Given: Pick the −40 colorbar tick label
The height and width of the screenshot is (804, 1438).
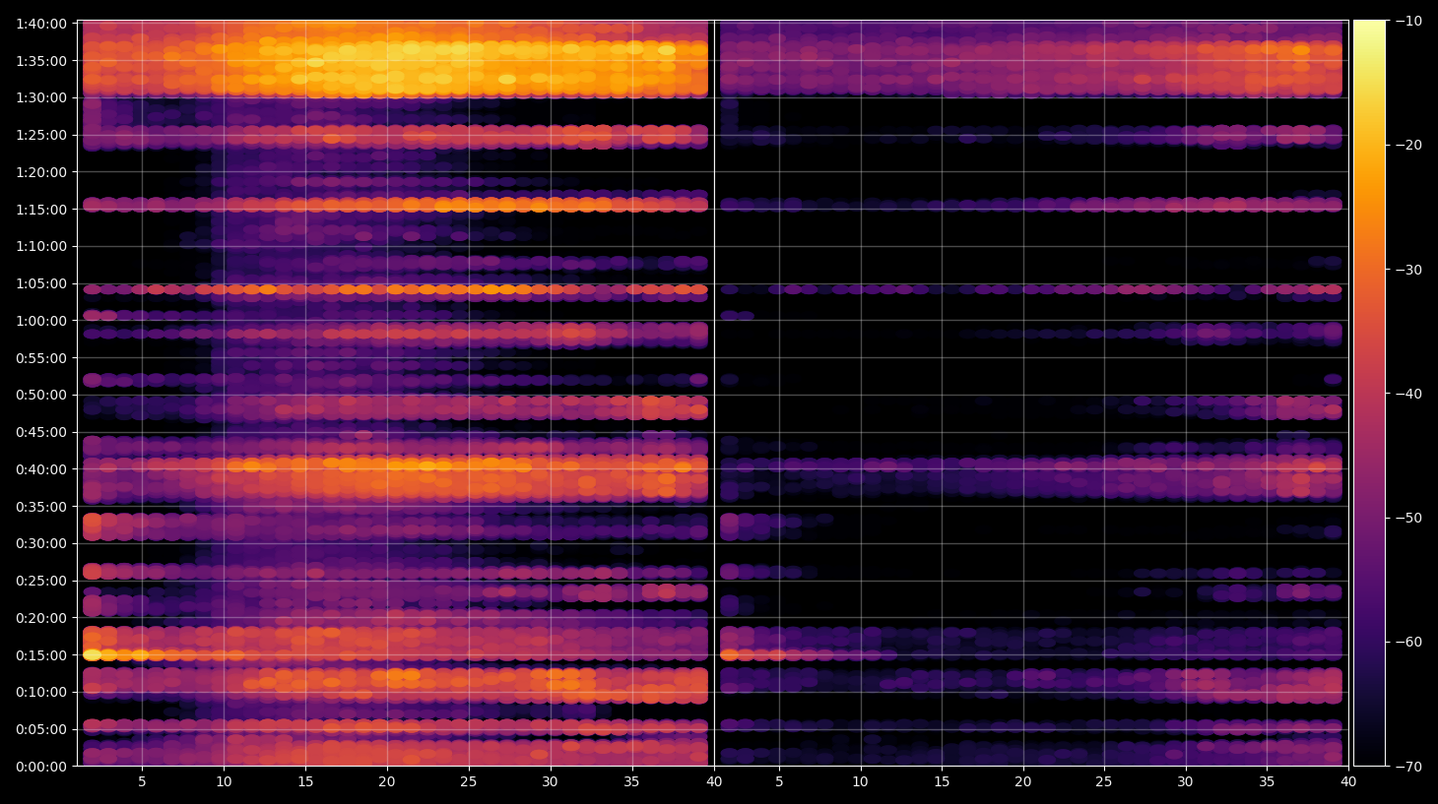Looking at the screenshot, I should point(1407,394).
